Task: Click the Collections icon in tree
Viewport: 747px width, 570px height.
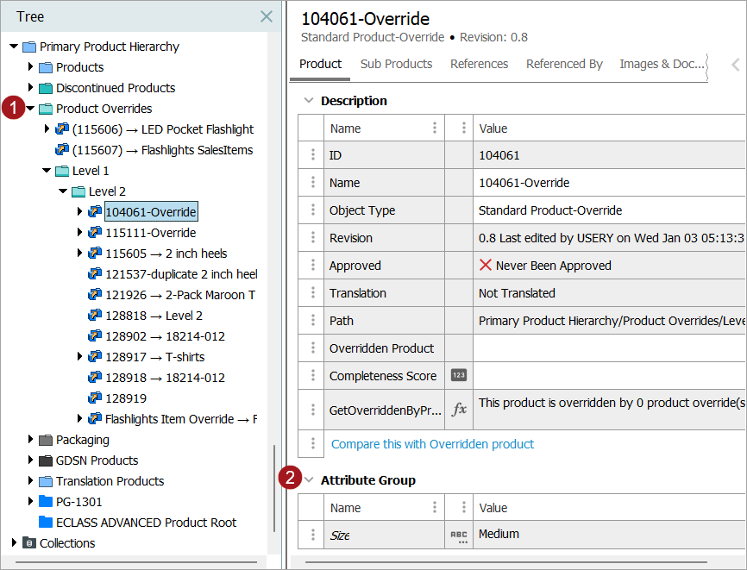Action: pyautogui.click(x=29, y=543)
